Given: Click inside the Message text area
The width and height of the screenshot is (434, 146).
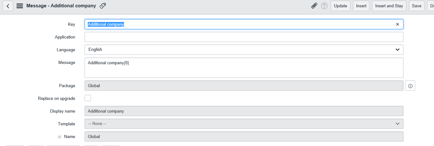Looking at the screenshot, I should tap(244, 68).
